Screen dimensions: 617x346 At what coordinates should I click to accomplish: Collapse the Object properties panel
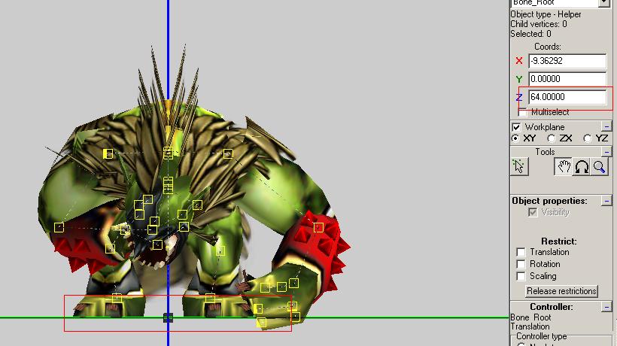coord(606,201)
